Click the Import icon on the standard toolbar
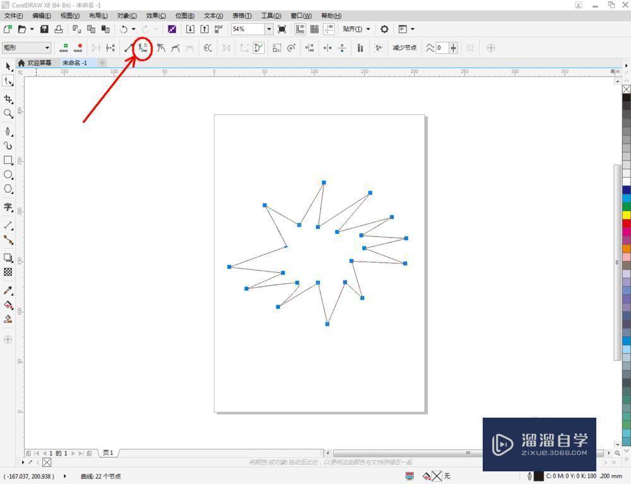Viewport: 631px width, 484px height. 189,29
